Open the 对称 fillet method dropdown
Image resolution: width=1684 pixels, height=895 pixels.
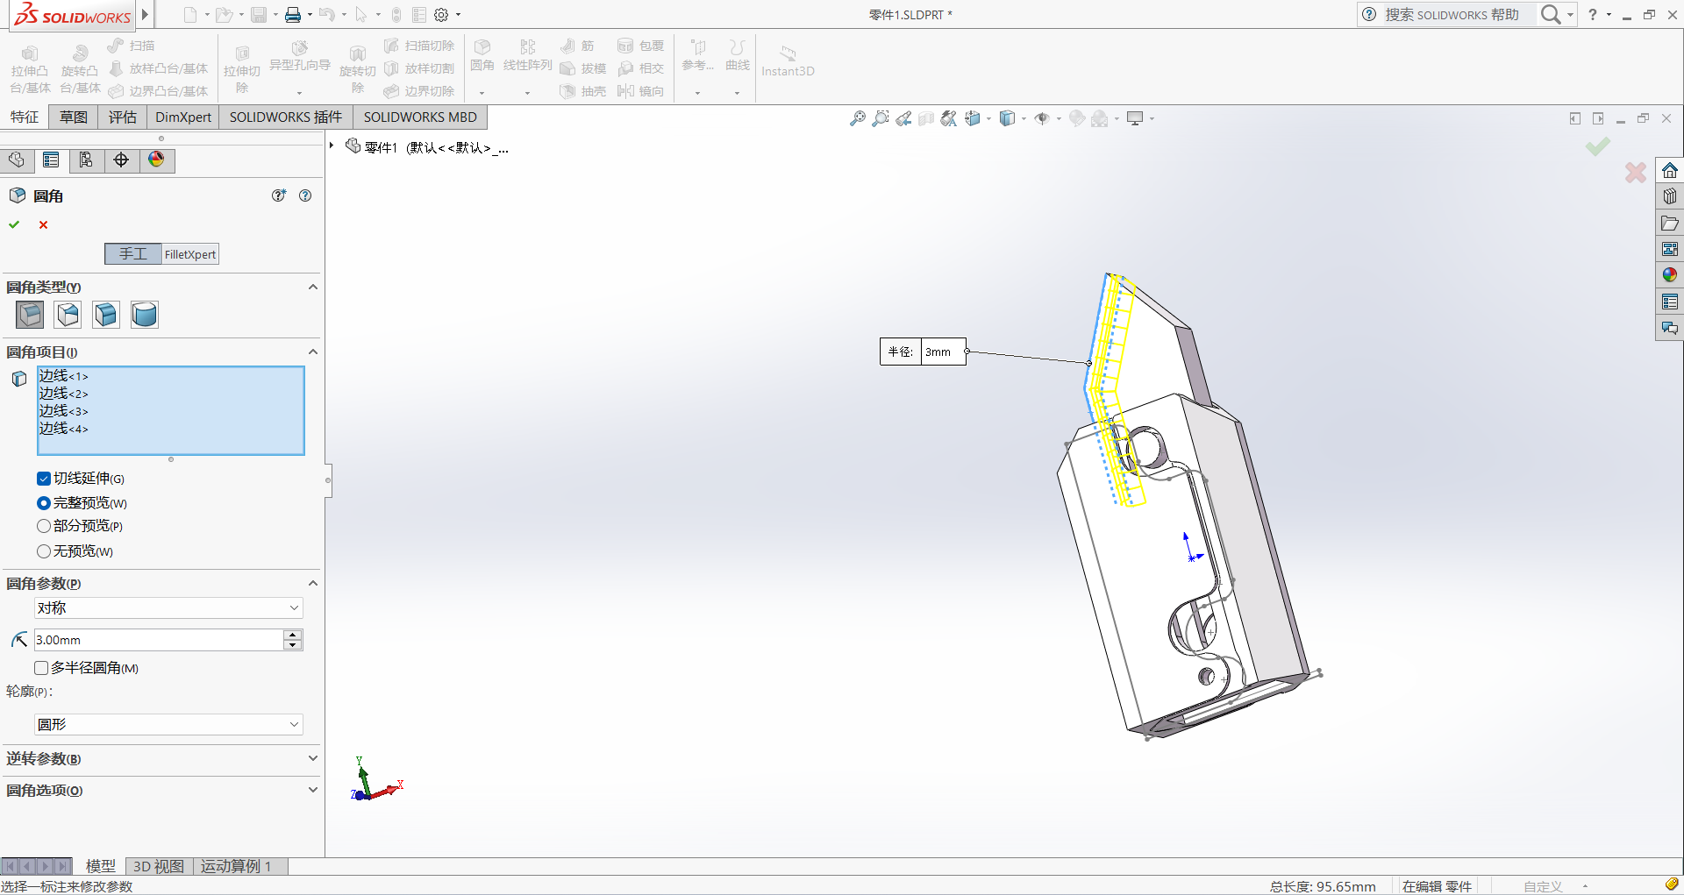click(x=168, y=607)
